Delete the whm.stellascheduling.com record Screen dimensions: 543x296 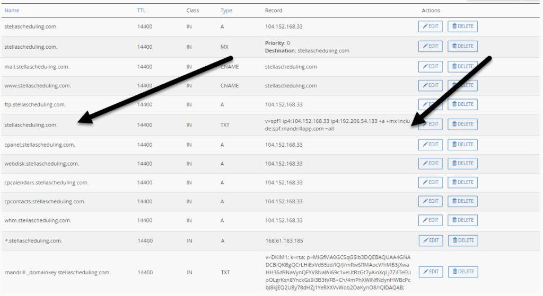tap(462, 220)
